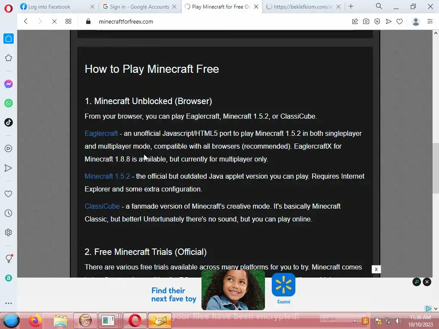Open the sidebar Bookmarks star icon
Screen dimensions: 439x329
9,58
